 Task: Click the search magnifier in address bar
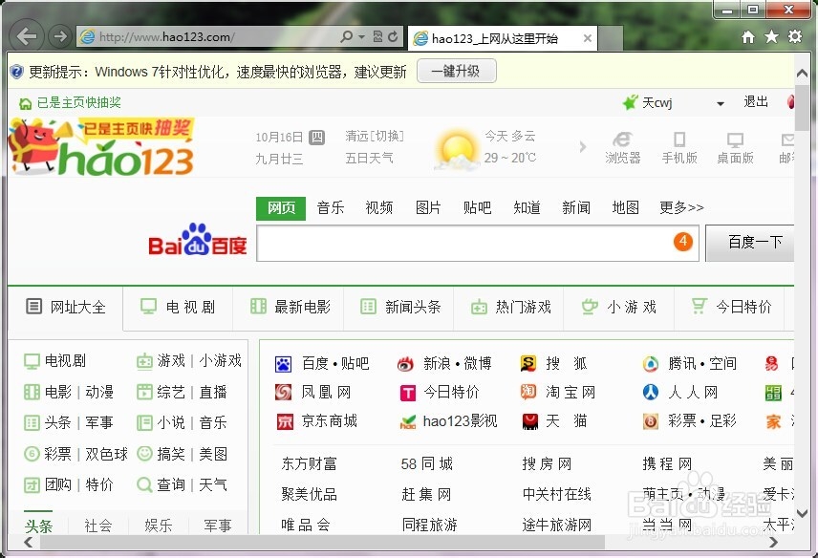(346, 36)
